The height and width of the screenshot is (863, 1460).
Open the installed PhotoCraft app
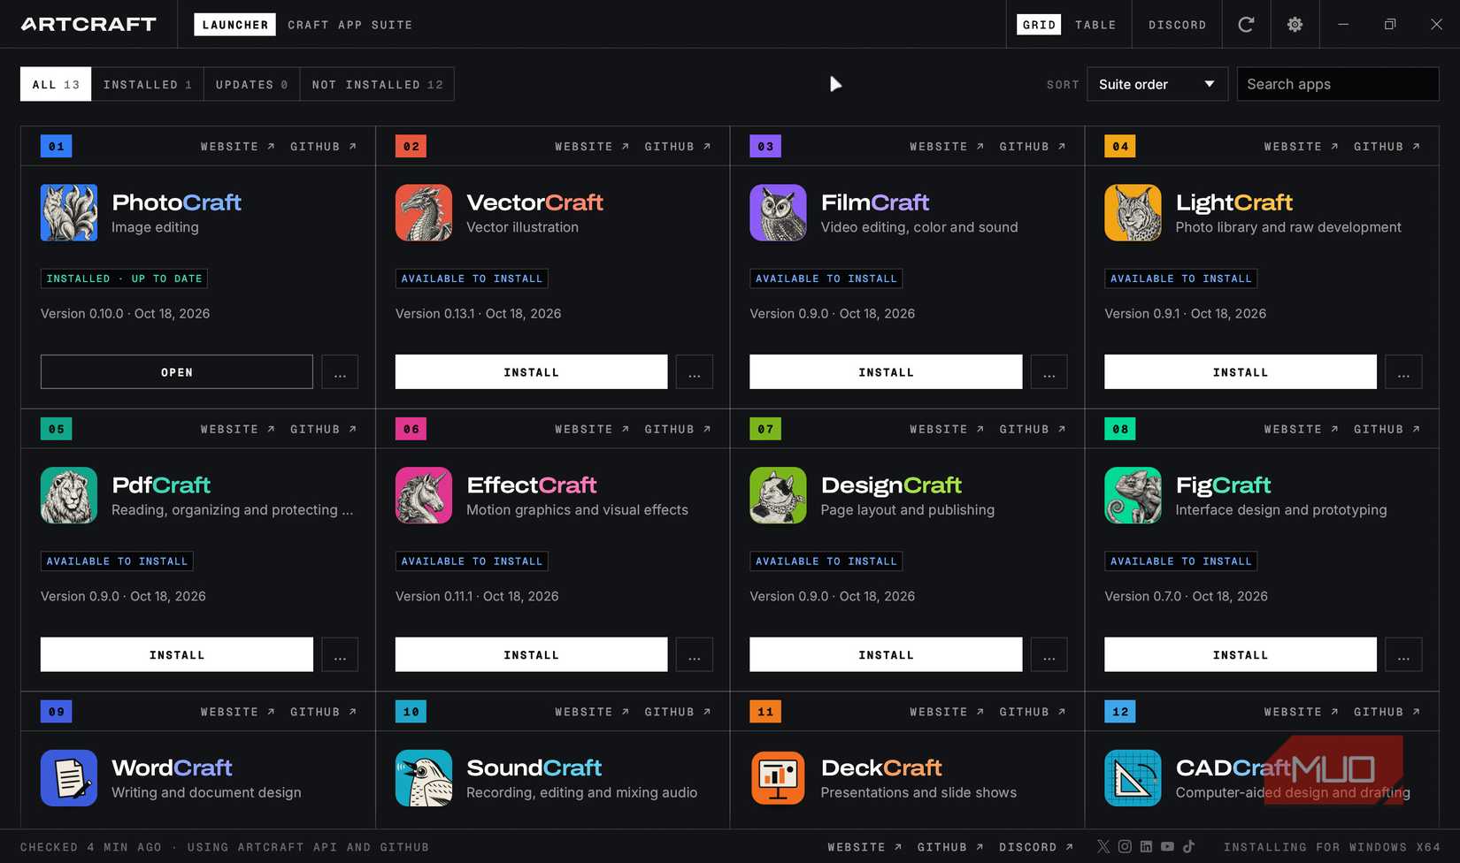(177, 372)
